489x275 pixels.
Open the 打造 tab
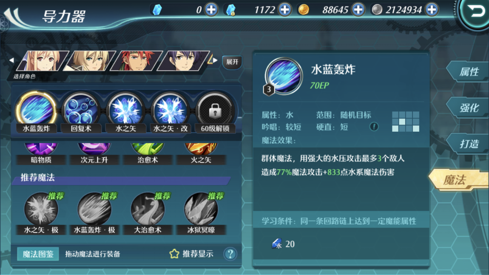(x=468, y=144)
